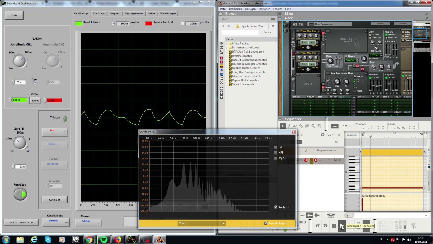
Task: Toggle the Analyzer checkbox
Action: 276,207
